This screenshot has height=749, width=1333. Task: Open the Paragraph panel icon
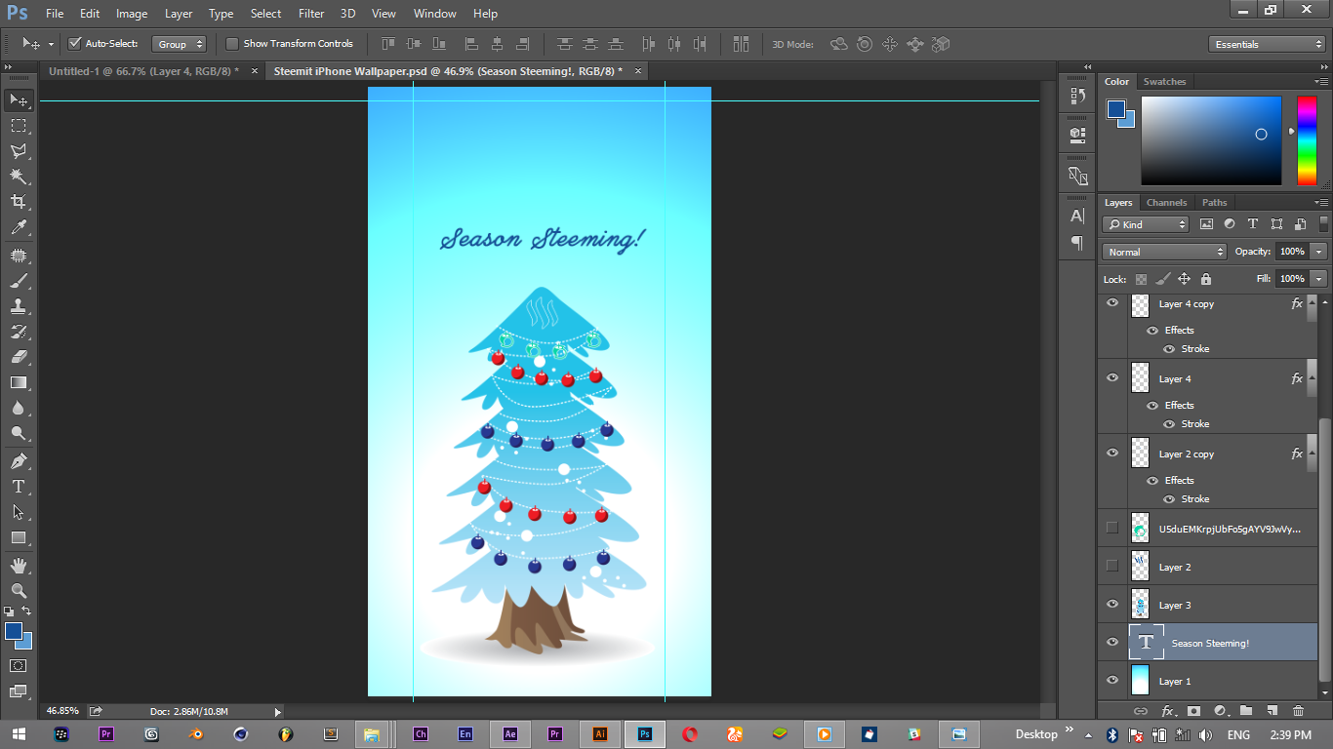coord(1077,242)
